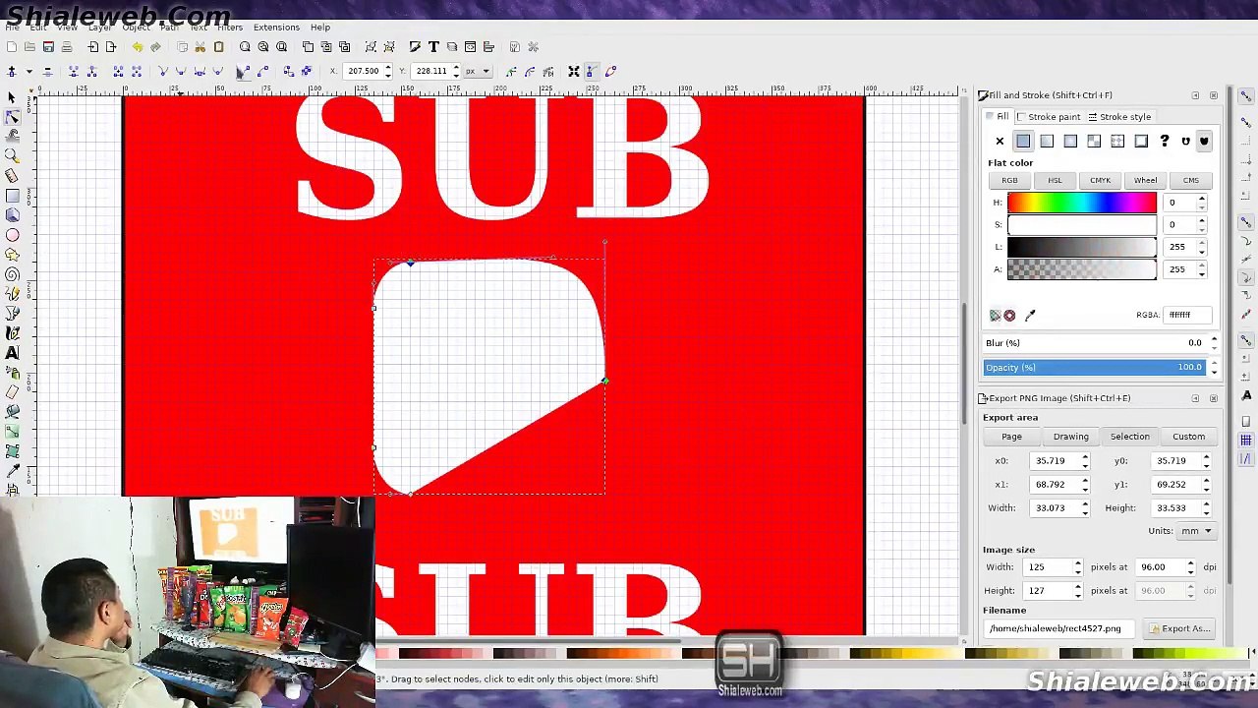Switch to the Stroke style tab
This screenshot has height=708, width=1258.
(x=1119, y=117)
